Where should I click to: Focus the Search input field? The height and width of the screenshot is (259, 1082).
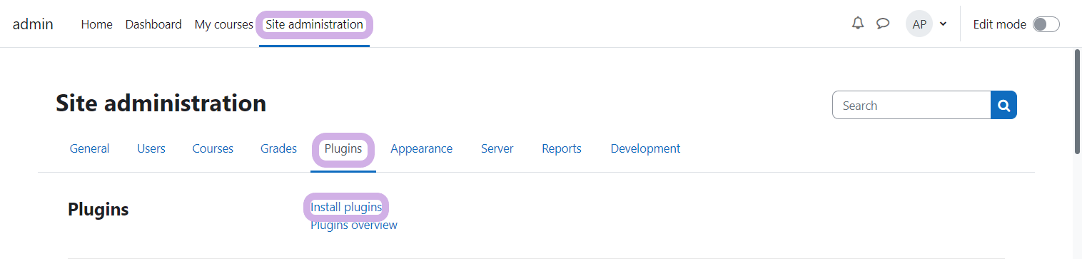[x=911, y=105]
